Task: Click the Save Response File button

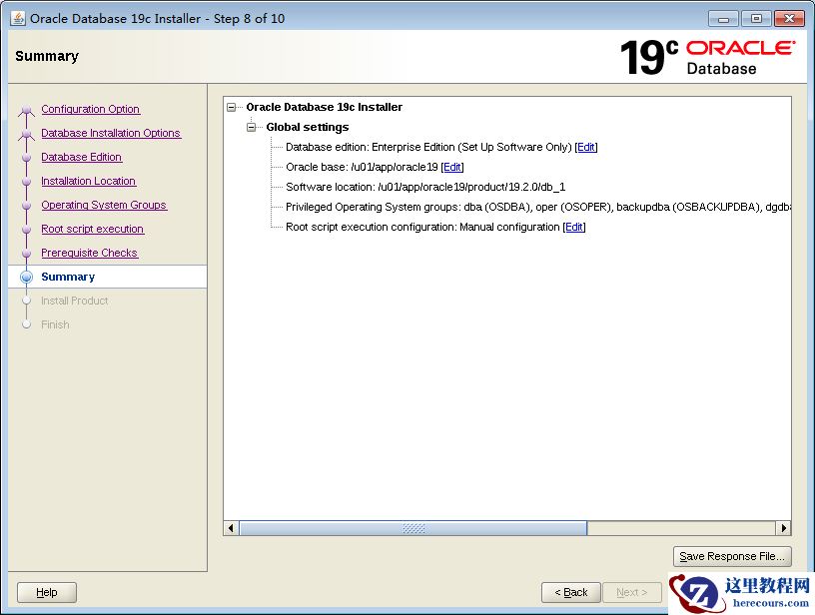Action: (x=732, y=556)
